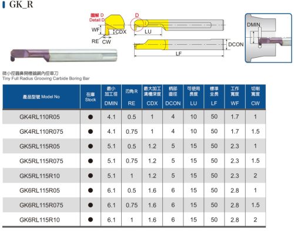Select the LF side-view bar drawing
This screenshot has height=231, width=294.
(x=179, y=45)
